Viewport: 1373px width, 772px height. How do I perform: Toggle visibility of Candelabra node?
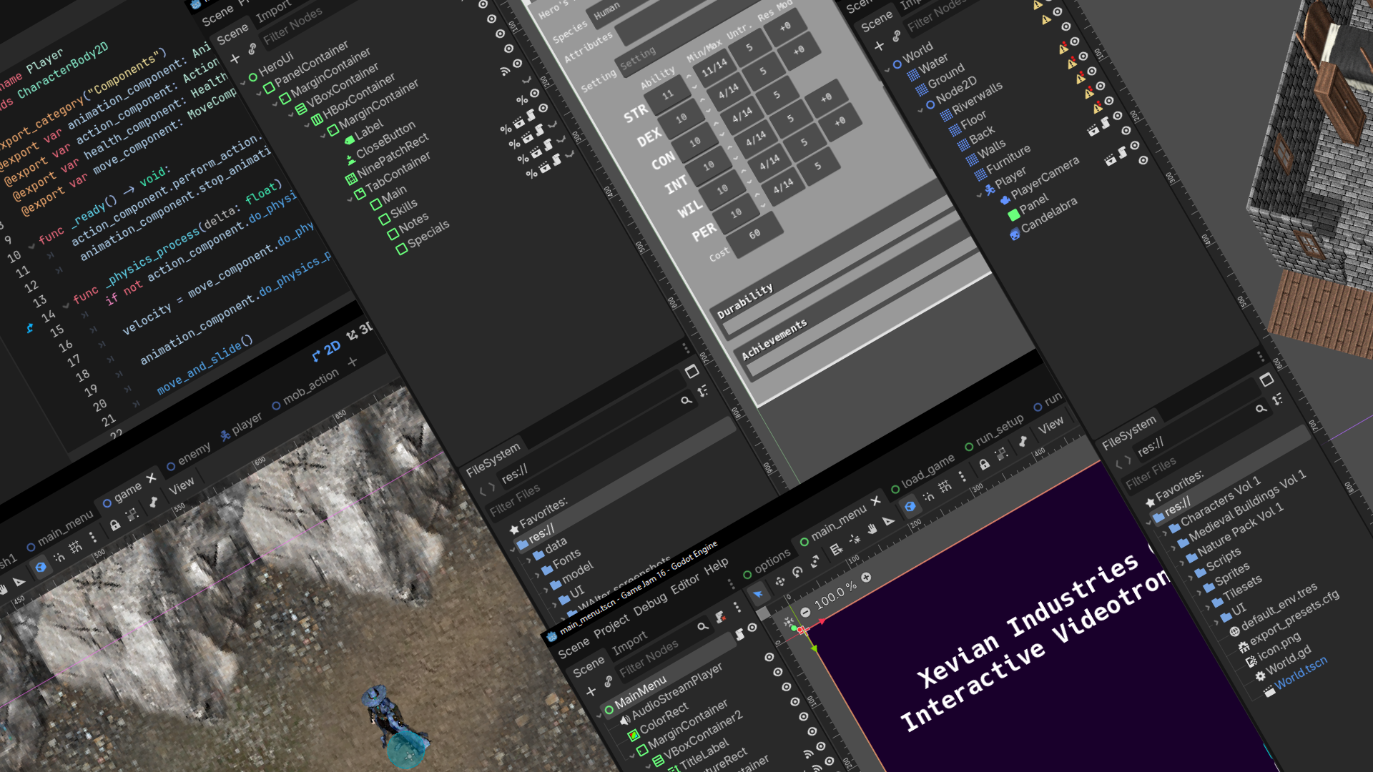(1143, 160)
